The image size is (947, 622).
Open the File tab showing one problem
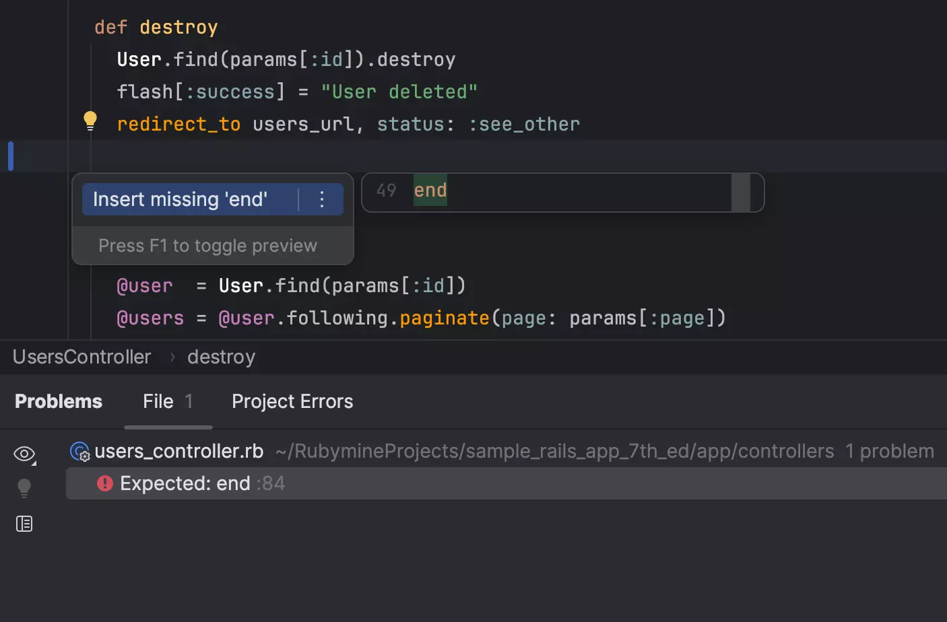coord(159,401)
